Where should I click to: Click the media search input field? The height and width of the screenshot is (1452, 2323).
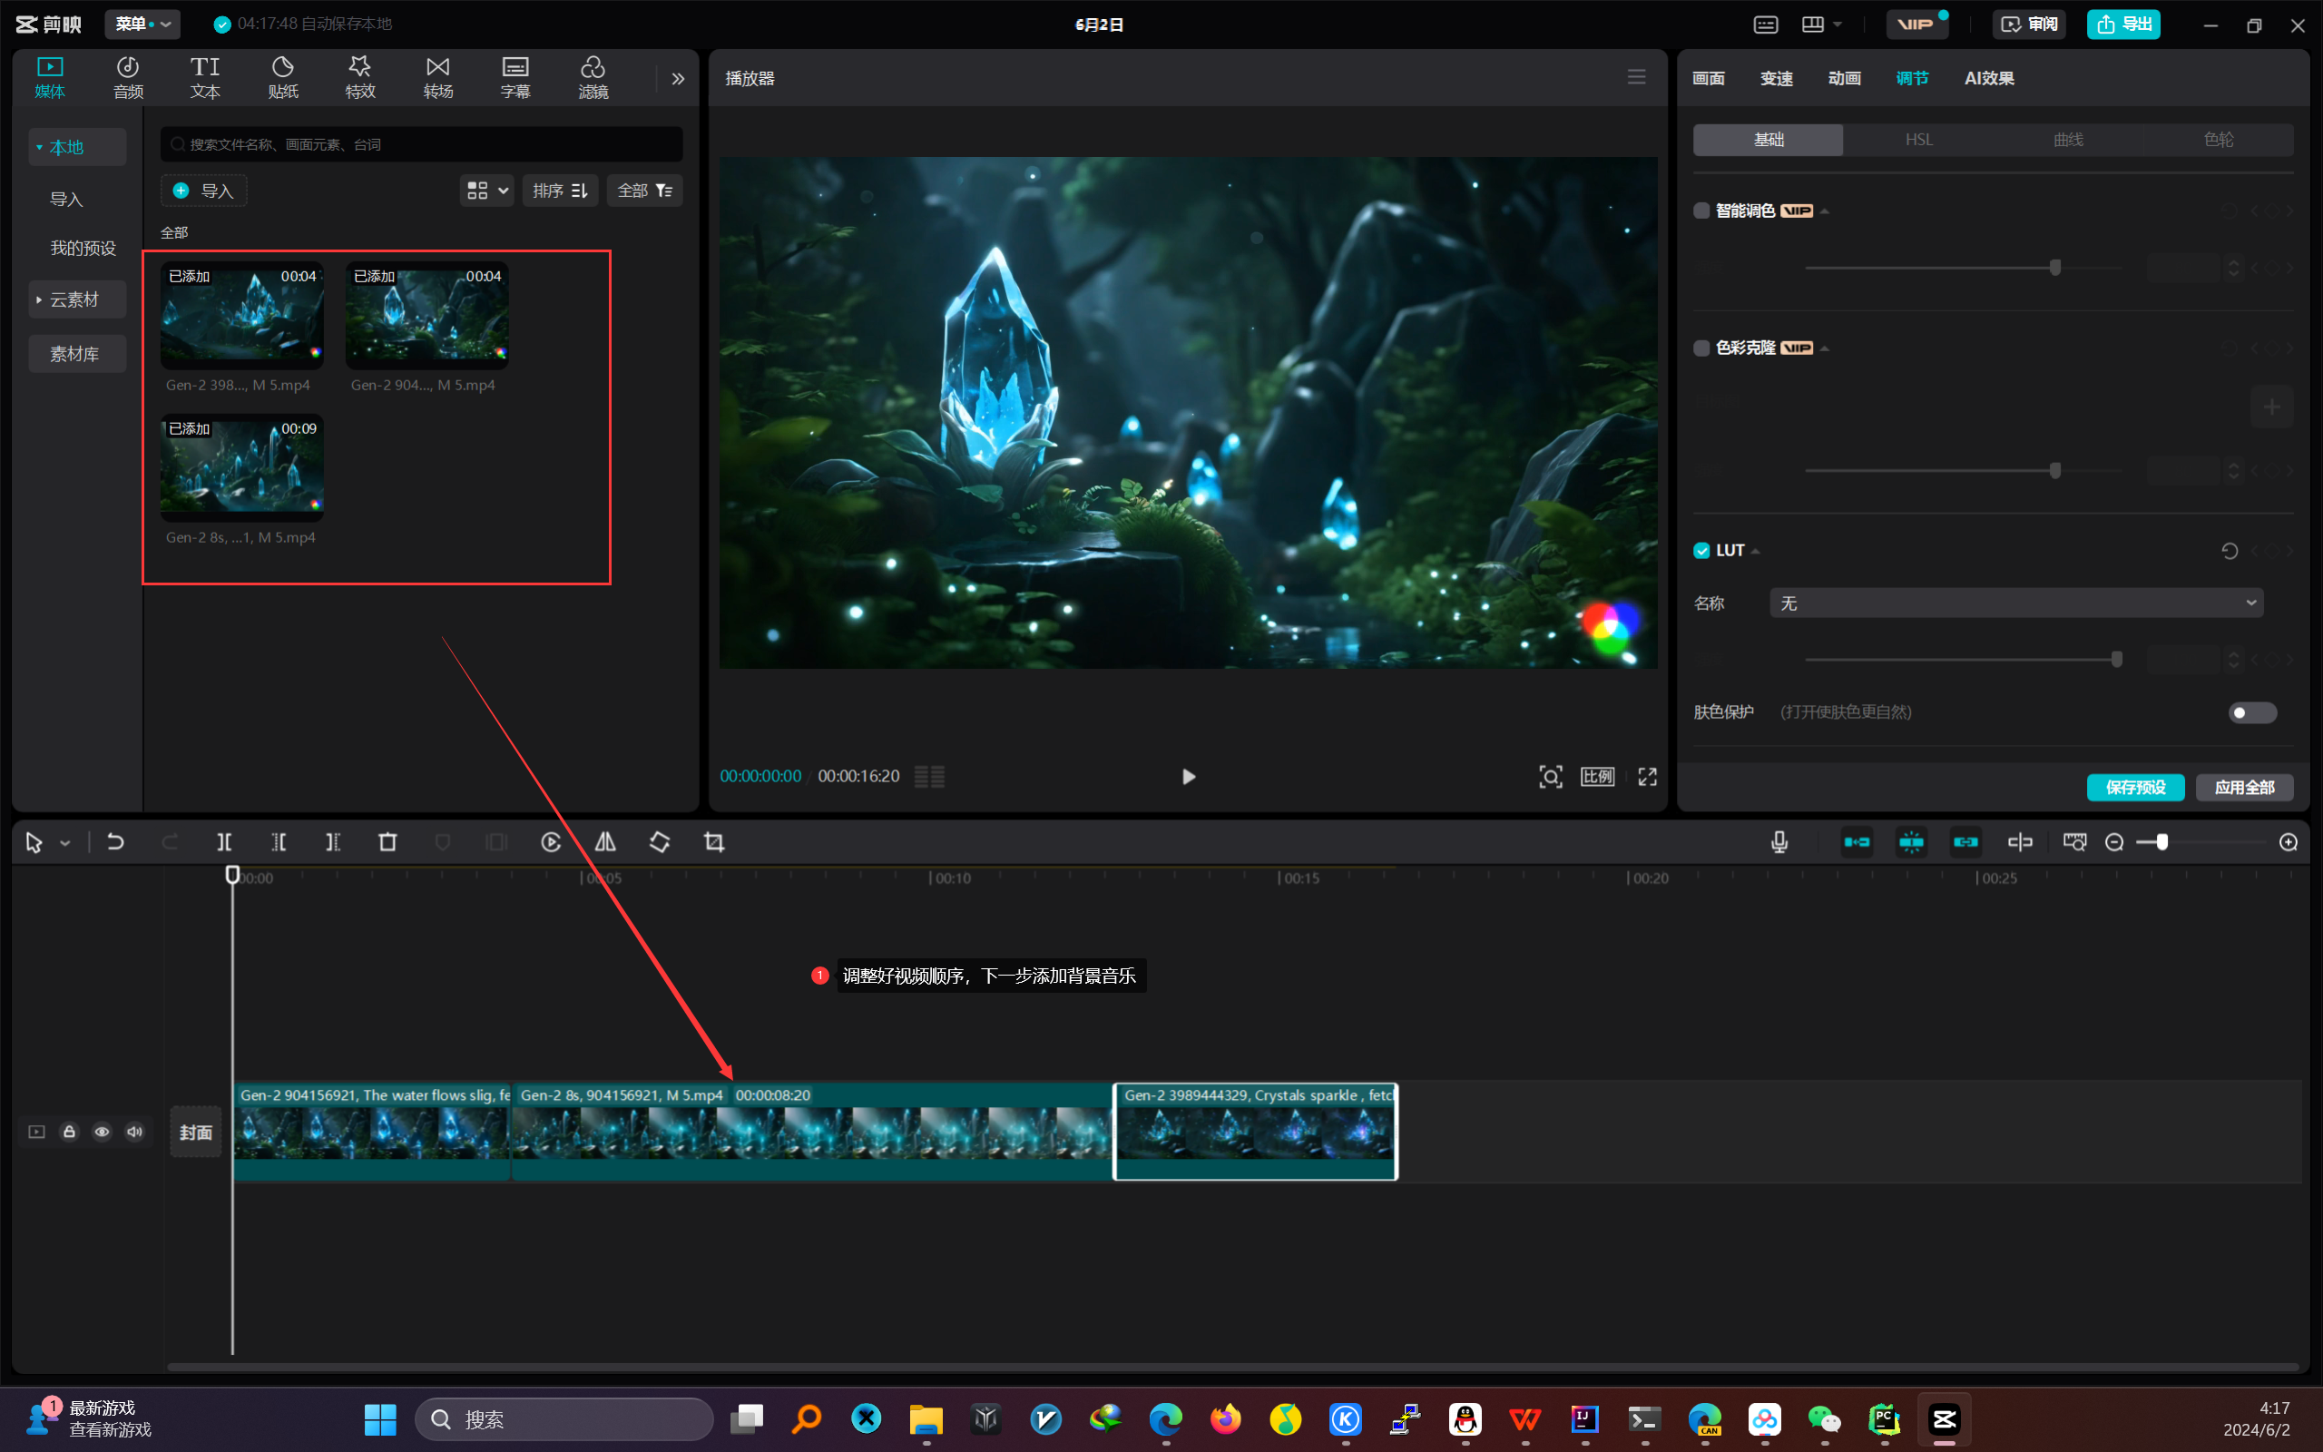421,144
